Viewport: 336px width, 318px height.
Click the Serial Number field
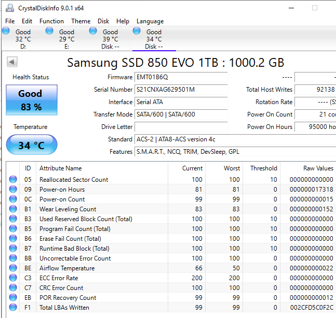point(181,90)
